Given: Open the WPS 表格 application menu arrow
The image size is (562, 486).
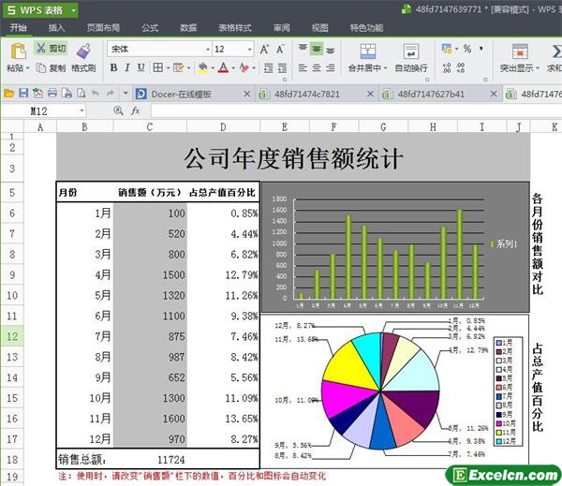Looking at the screenshot, I should (73, 10).
